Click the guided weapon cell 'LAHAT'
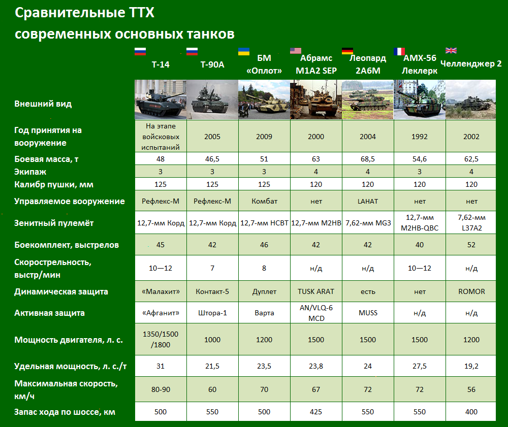 click(x=368, y=201)
